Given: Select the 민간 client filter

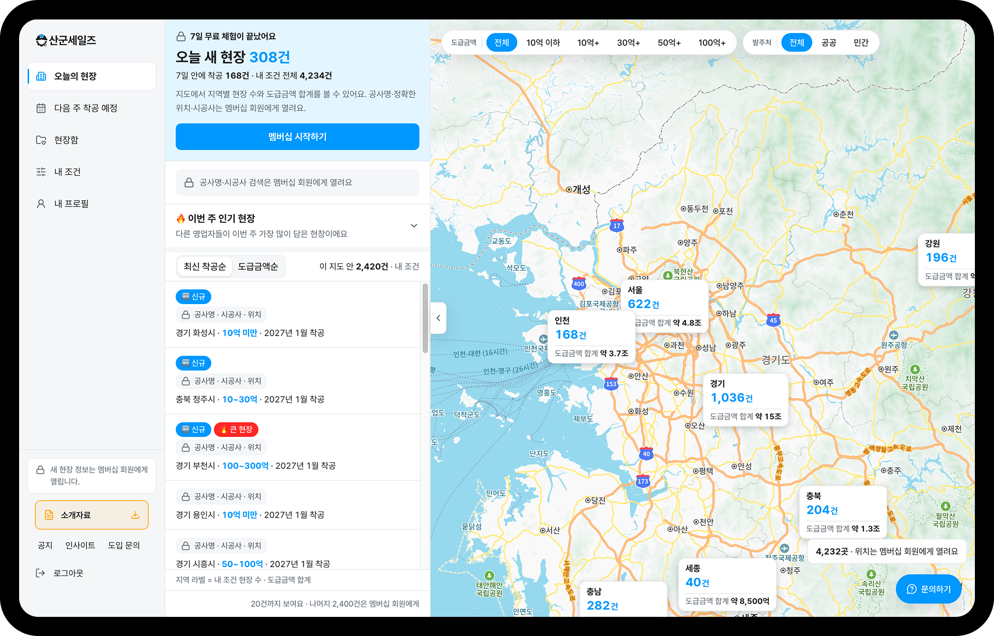Looking at the screenshot, I should [861, 43].
